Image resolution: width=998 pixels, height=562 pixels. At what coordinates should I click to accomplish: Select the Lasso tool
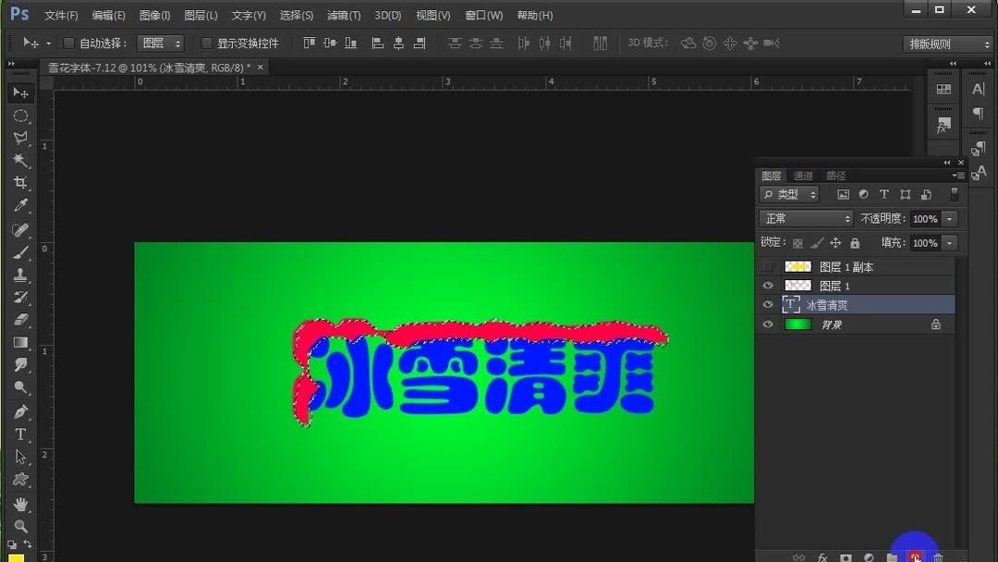pyautogui.click(x=20, y=138)
